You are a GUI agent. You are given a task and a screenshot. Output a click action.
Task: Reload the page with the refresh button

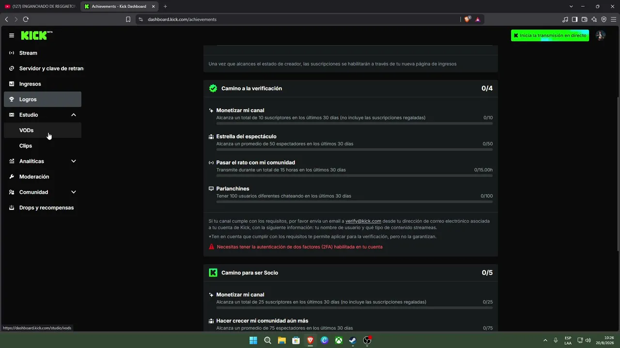pos(26,19)
